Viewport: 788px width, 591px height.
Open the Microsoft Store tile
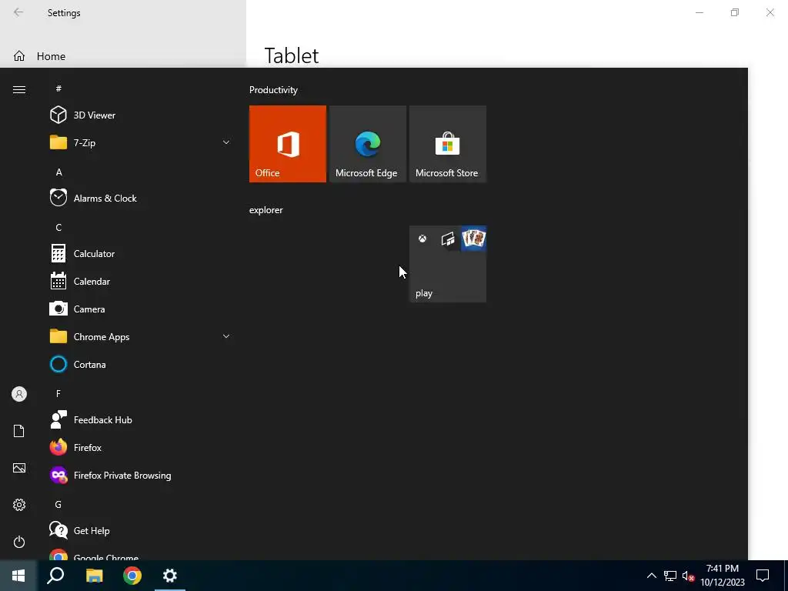447,144
